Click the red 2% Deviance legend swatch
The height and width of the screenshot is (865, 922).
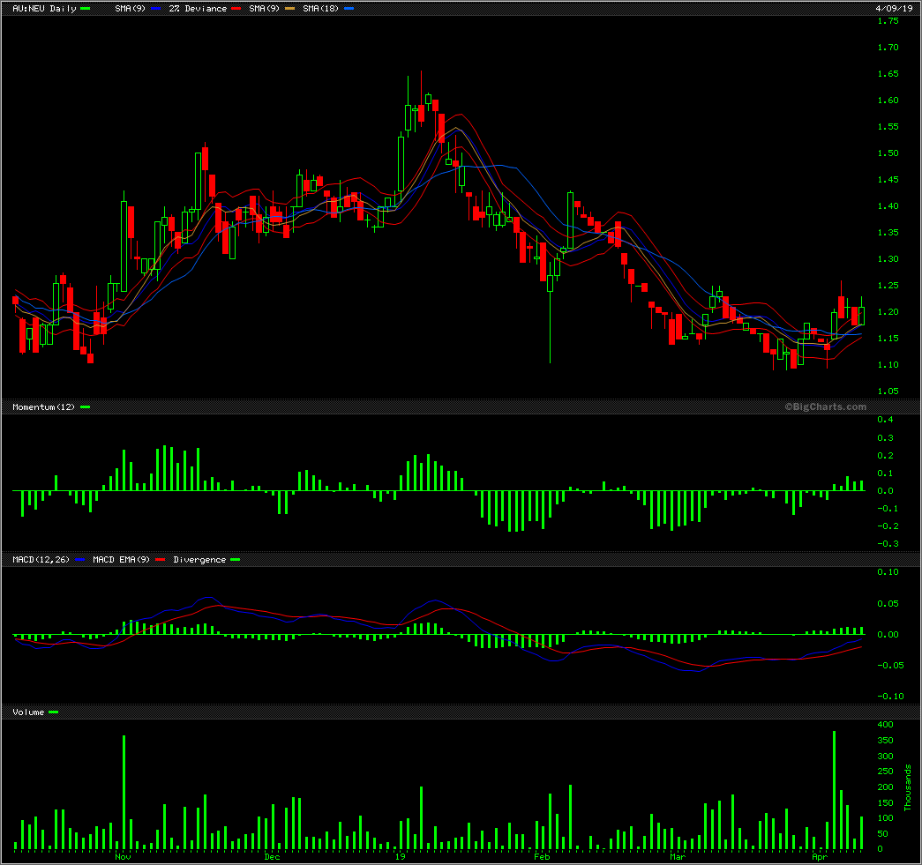point(236,8)
